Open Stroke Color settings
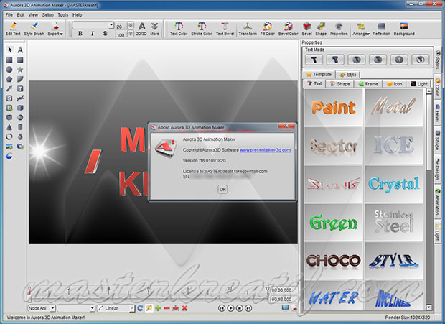The width and height of the screenshot is (445, 324). point(202,29)
